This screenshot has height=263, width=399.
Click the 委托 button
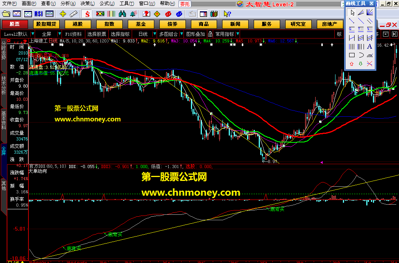coord(184,4)
